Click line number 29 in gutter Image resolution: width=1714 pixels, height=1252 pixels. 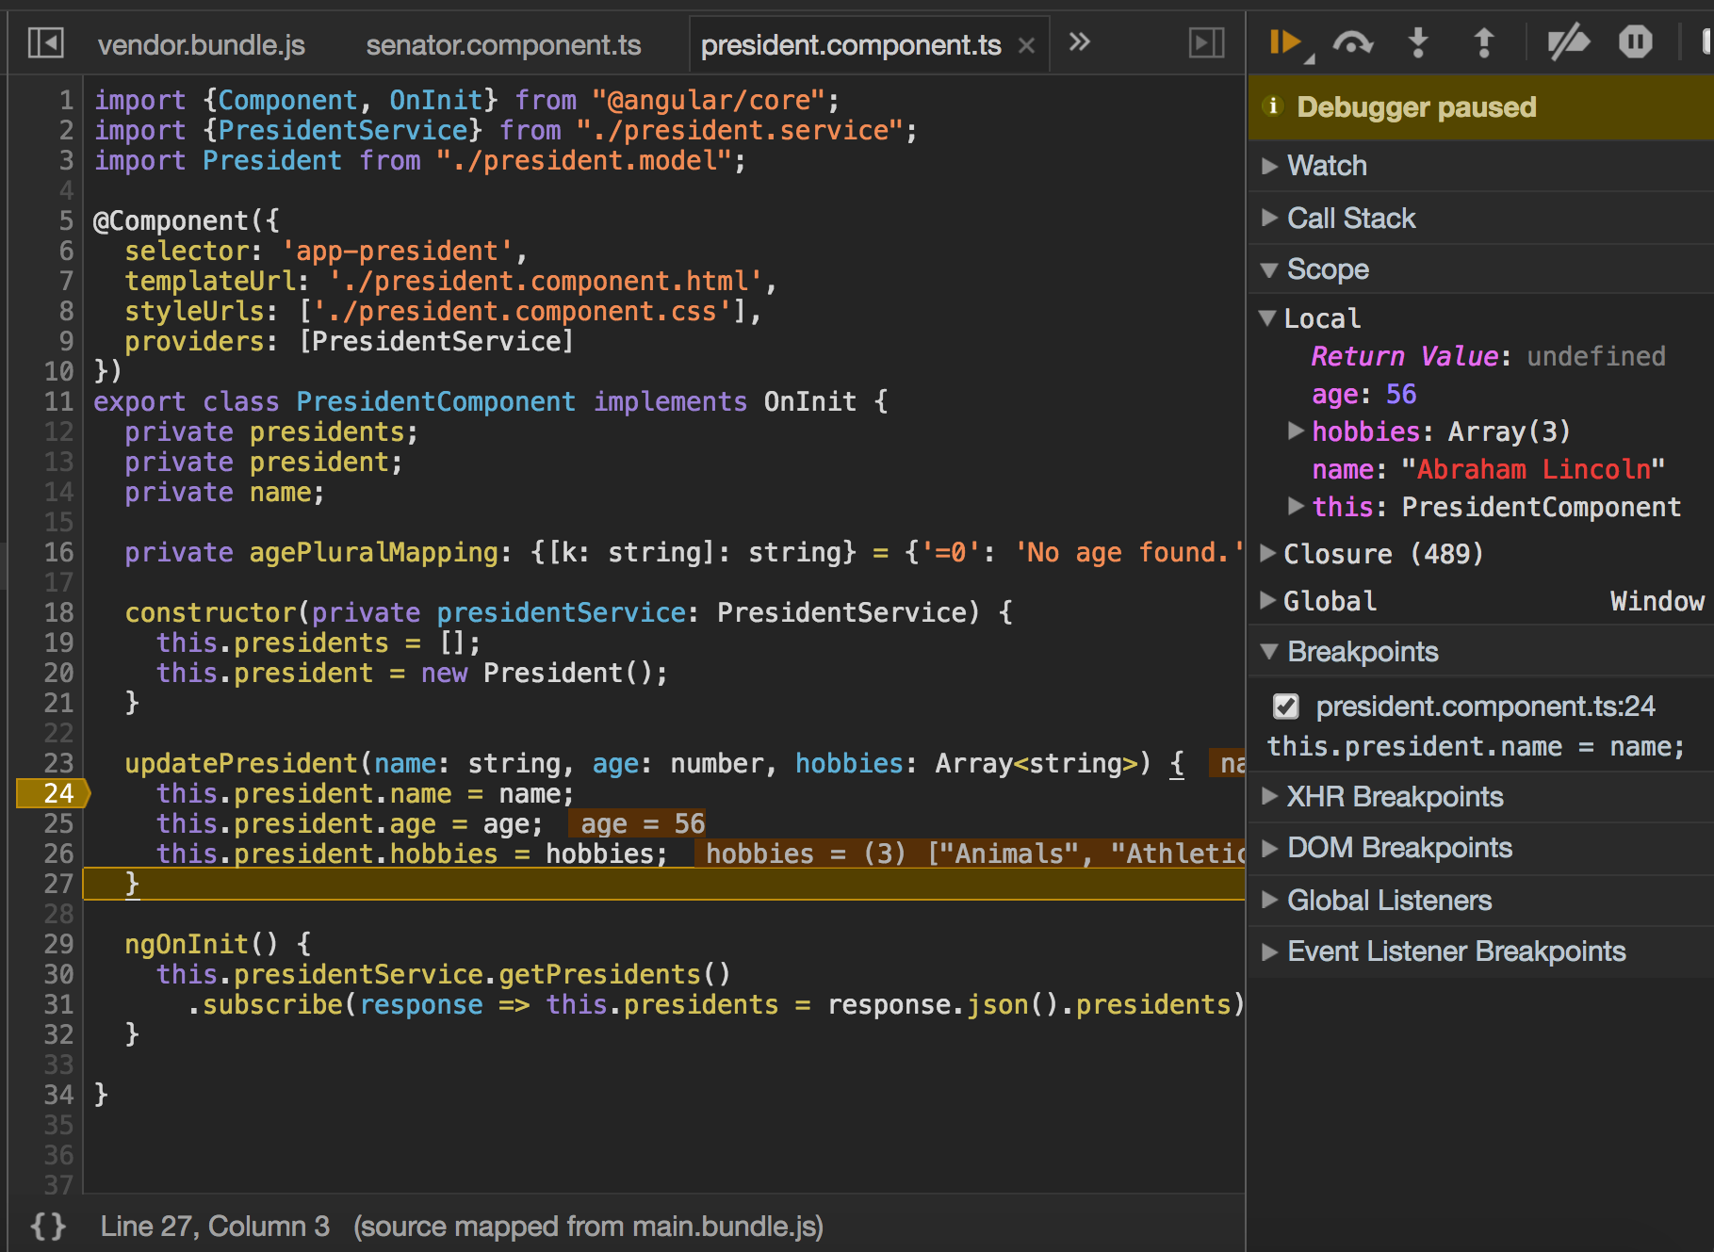pos(58,944)
